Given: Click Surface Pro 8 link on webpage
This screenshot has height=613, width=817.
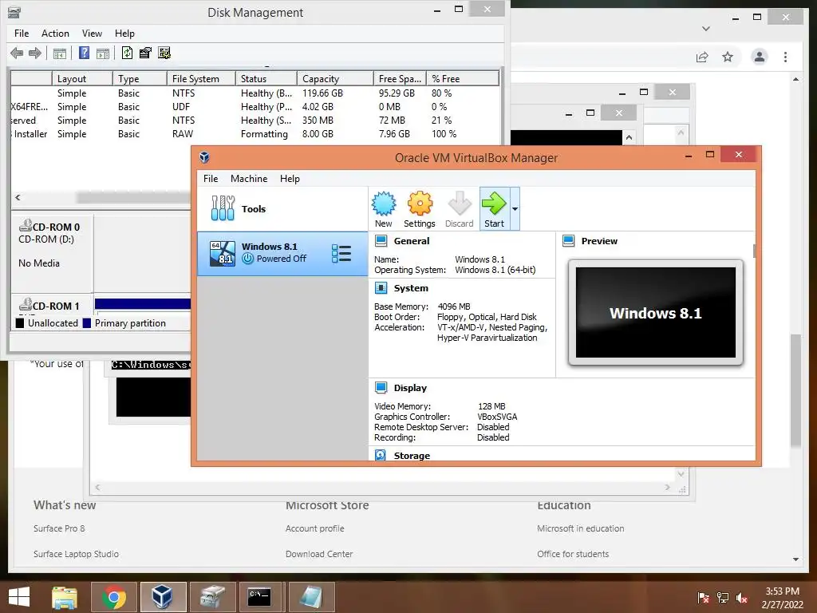Looking at the screenshot, I should 59,528.
